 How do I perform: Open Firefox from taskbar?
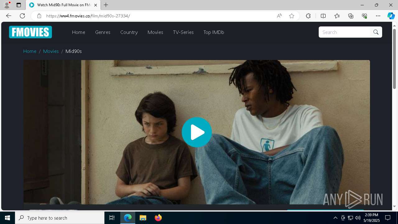tap(158, 218)
